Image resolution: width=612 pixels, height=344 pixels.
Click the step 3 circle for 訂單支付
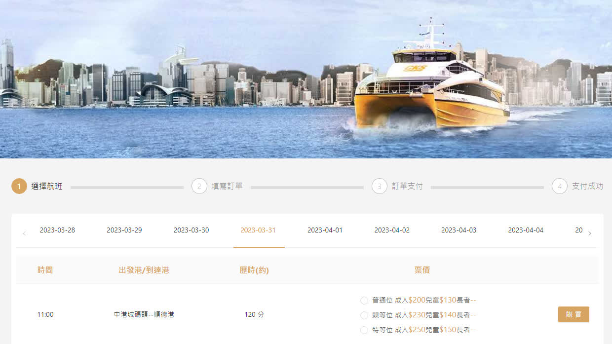coord(380,187)
